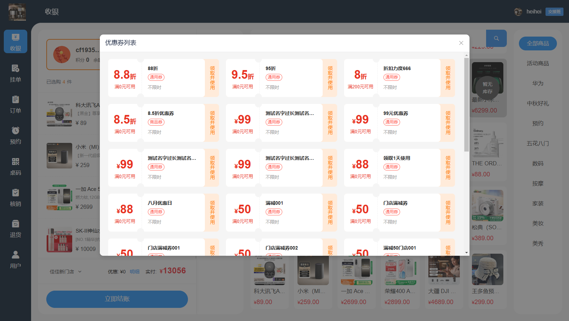
Task: Click the blue search magnifier button
Action: point(496,38)
